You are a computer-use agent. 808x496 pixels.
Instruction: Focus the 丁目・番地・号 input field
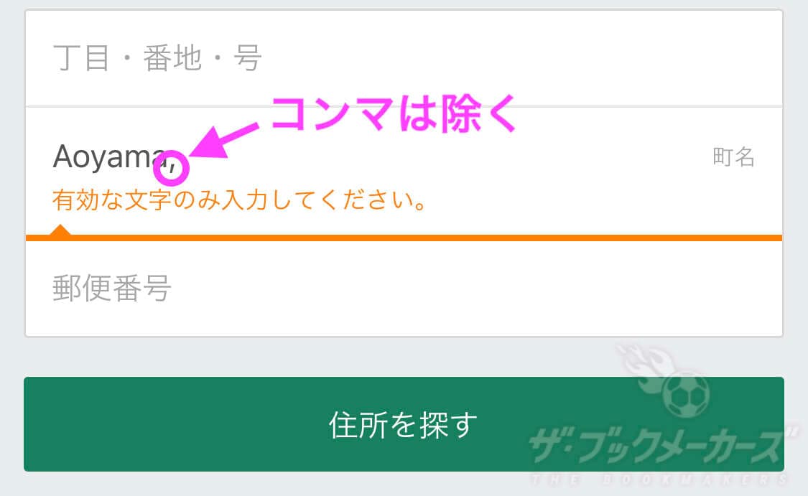(x=404, y=58)
